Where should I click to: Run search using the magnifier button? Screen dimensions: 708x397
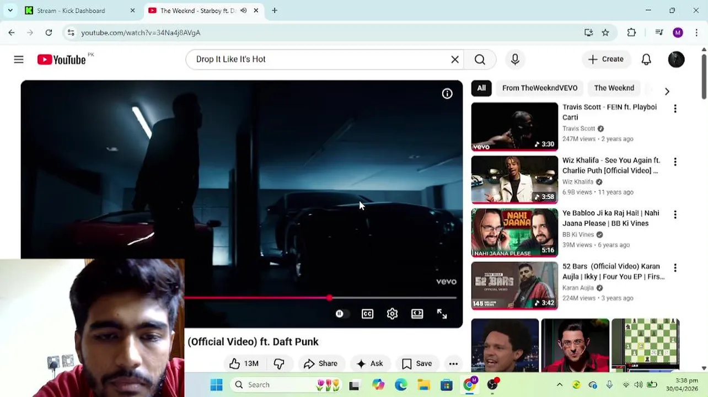click(480, 60)
